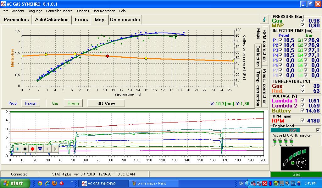Click the P/G fuel switch button
Image resolution: width=322 pixels, height=188 pixels.
(302, 163)
